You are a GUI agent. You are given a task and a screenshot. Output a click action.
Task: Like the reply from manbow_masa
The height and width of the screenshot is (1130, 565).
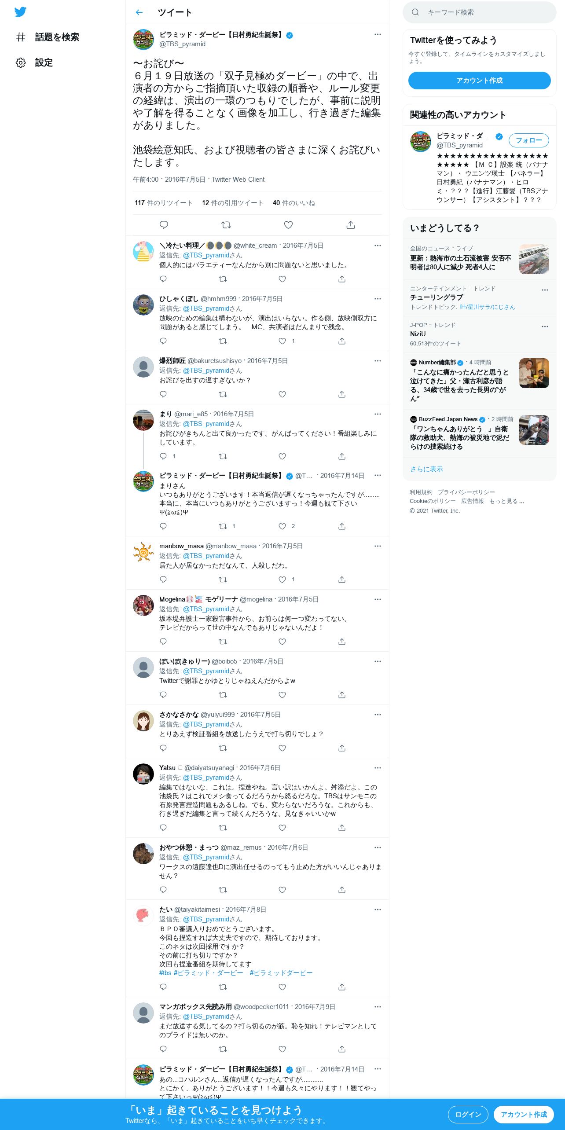[x=282, y=580]
